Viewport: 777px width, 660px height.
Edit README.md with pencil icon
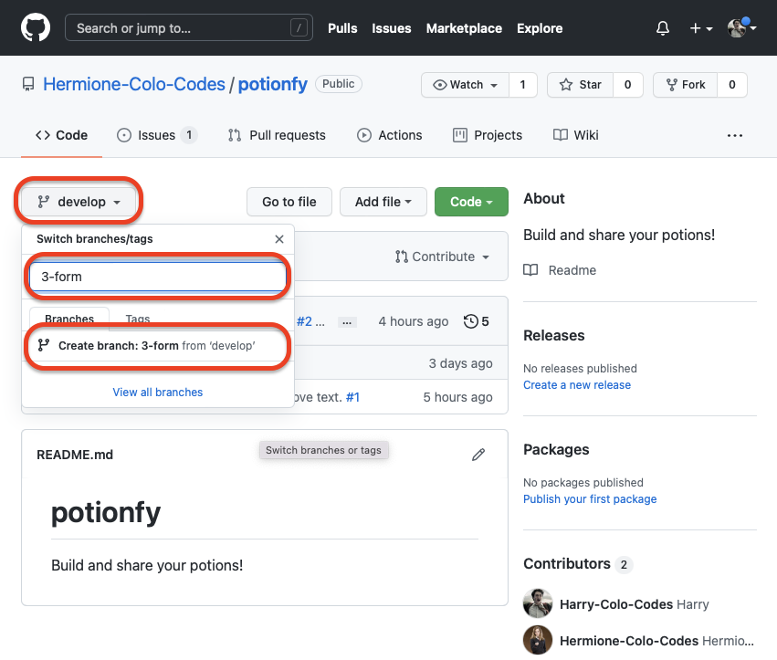(x=478, y=455)
